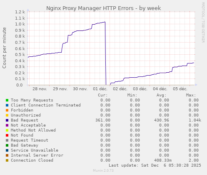Click the 'Internal Server Error' legend label
This screenshot has height=175, width=207.
click(x=37, y=155)
